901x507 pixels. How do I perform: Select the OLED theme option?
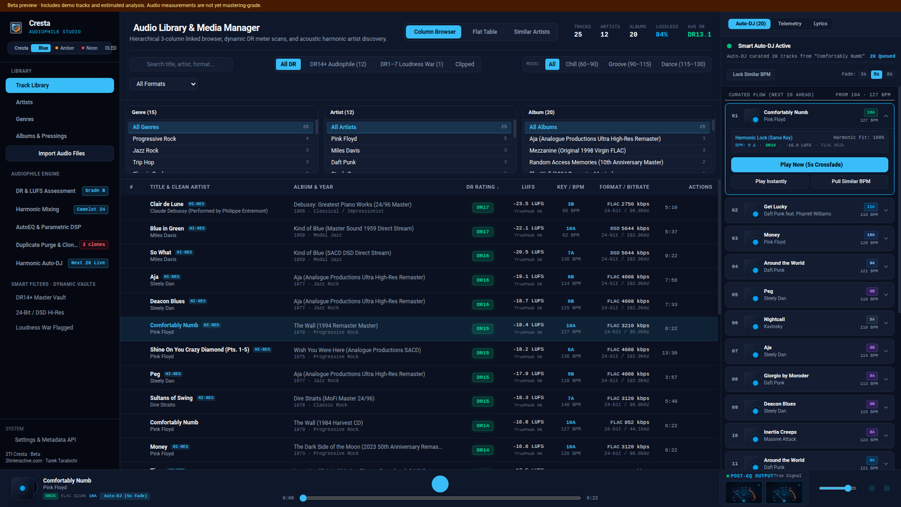point(110,48)
